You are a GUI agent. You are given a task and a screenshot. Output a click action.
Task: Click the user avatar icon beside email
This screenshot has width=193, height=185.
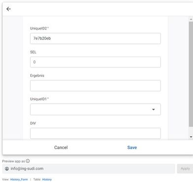point(7,169)
